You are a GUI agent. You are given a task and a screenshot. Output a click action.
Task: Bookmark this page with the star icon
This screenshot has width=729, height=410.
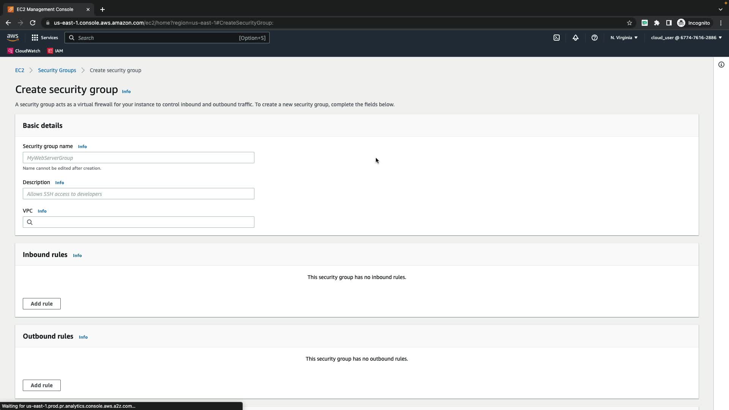pyautogui.click(x=629, y=23)
